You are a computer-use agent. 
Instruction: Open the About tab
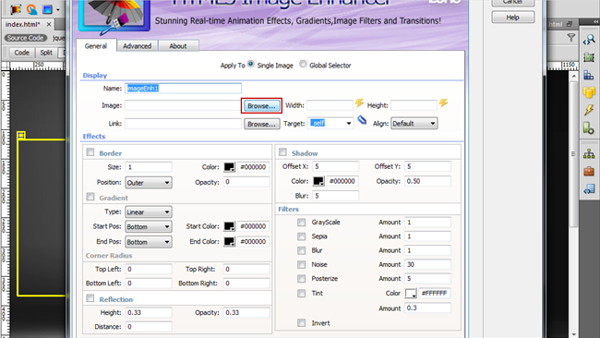tap(178, 46)
